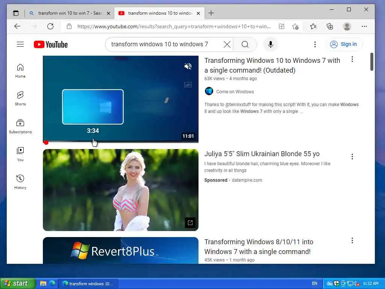Click the ad external-link icon
Image resolution: width=385 pixels, height=289 pixels.
pyautogui.click(x=190, y=223)
